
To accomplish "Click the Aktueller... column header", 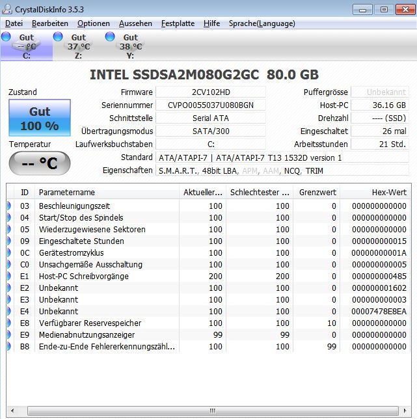I will point(202,193).
